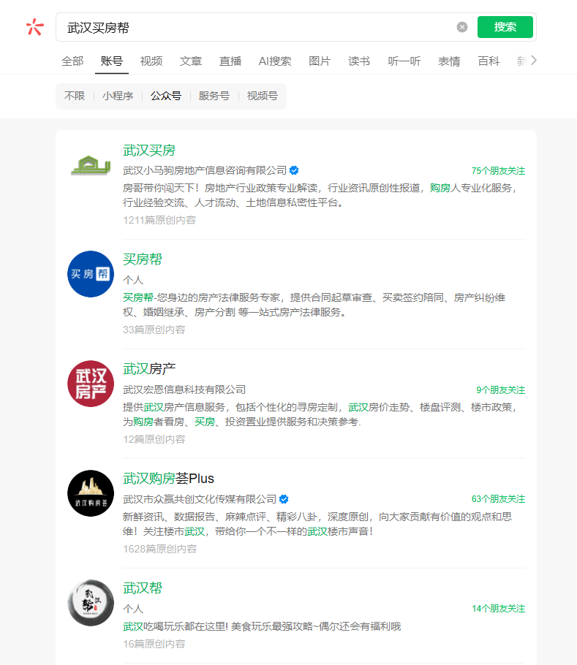Click the ink-style 武汉帮 round avatar
The width and height of the screenshot is (577, 665).
91,603
